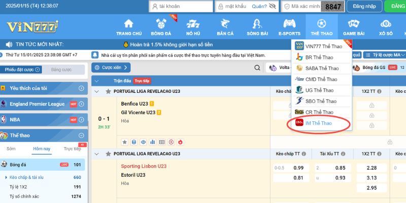This screenshot has width=406, height=203.
Task: Click the database stack icon for Benfica match
Action: click(134, 142)
